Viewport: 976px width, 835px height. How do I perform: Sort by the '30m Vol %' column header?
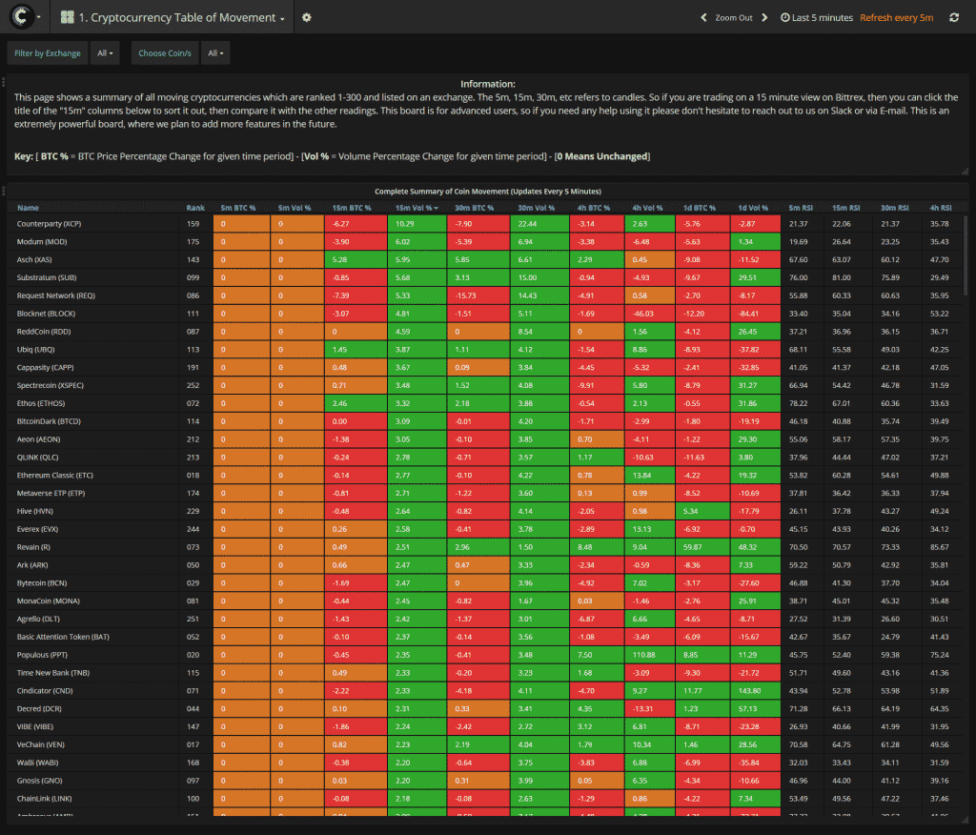pyautogui.click(x=536, y=208)
